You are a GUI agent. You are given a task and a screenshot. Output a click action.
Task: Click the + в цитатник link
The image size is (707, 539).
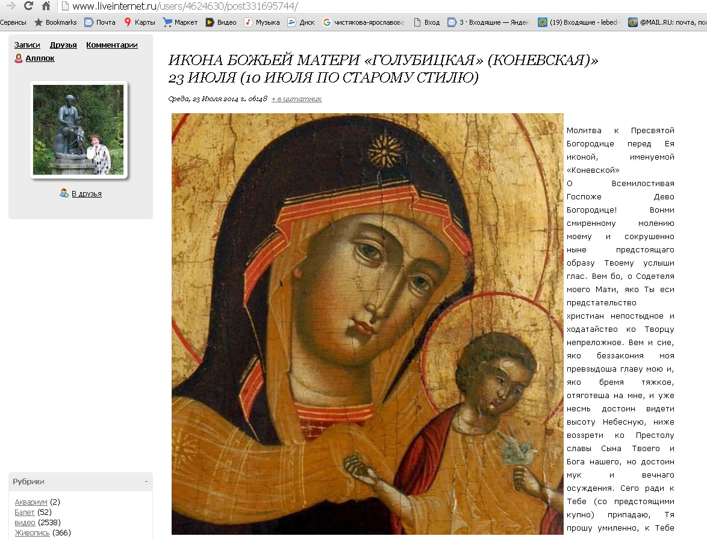point(297,99)
